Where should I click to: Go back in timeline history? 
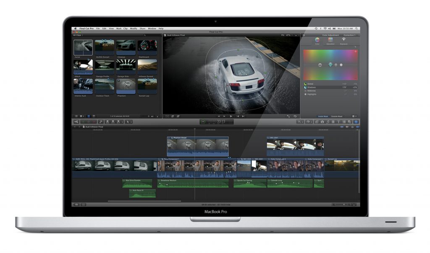pos(75,127)
